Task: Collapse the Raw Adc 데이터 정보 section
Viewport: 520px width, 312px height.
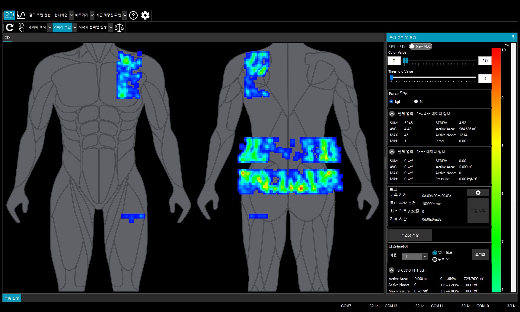Action: [x=392, y=114]
